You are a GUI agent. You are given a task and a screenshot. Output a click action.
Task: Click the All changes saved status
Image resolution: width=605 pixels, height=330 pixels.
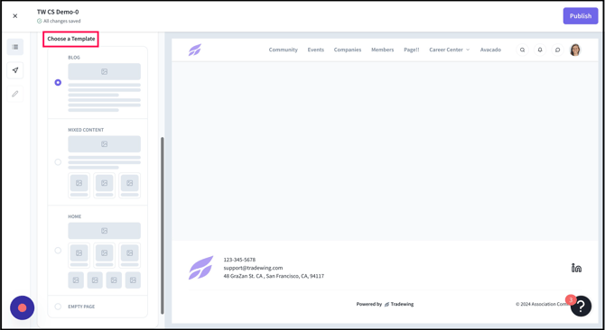coord(59,21)
